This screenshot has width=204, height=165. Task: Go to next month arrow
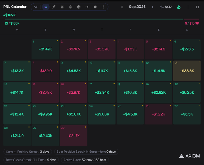(x=153, y=7)
